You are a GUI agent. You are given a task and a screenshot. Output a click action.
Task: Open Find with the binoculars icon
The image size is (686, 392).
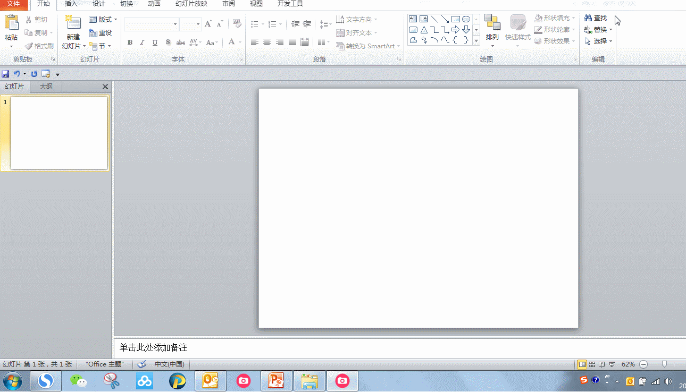click(x=595, y=18)
